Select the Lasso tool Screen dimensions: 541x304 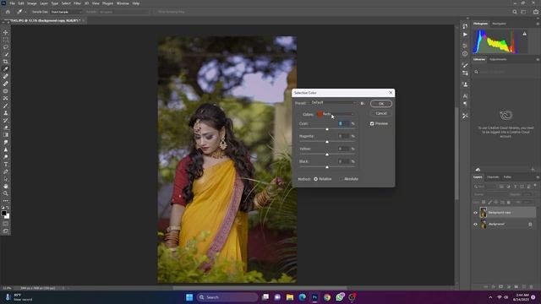click(x=6, y=47)
